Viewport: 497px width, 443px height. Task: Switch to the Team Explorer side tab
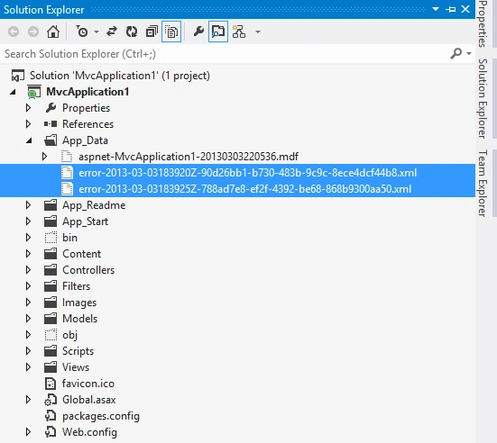coord(483,183)
